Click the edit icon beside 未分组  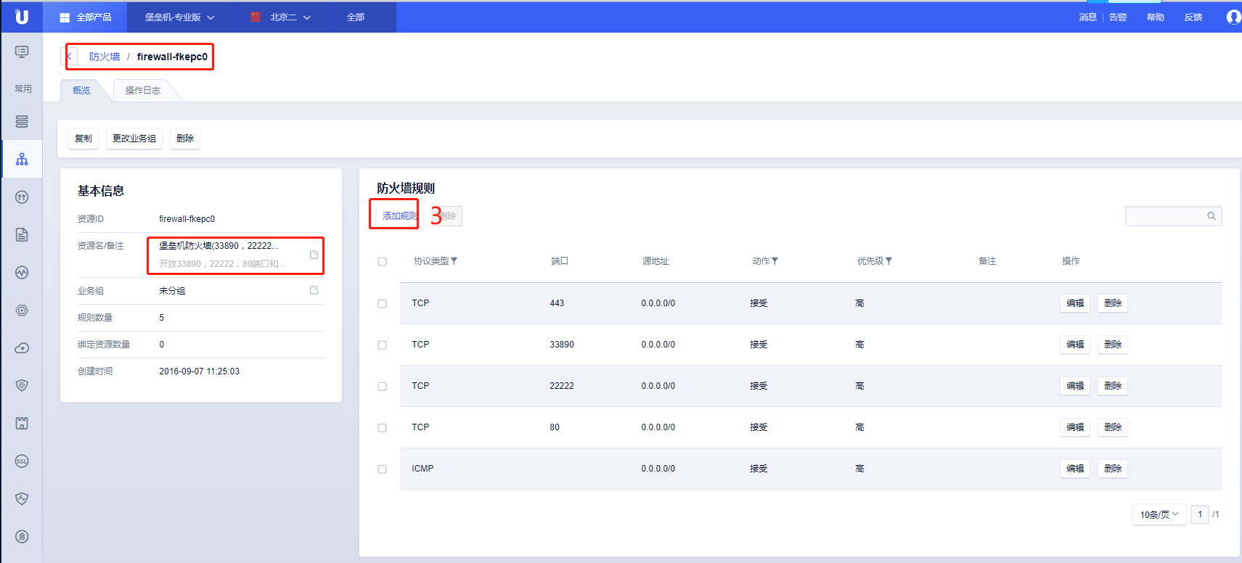tap(314, 290)
